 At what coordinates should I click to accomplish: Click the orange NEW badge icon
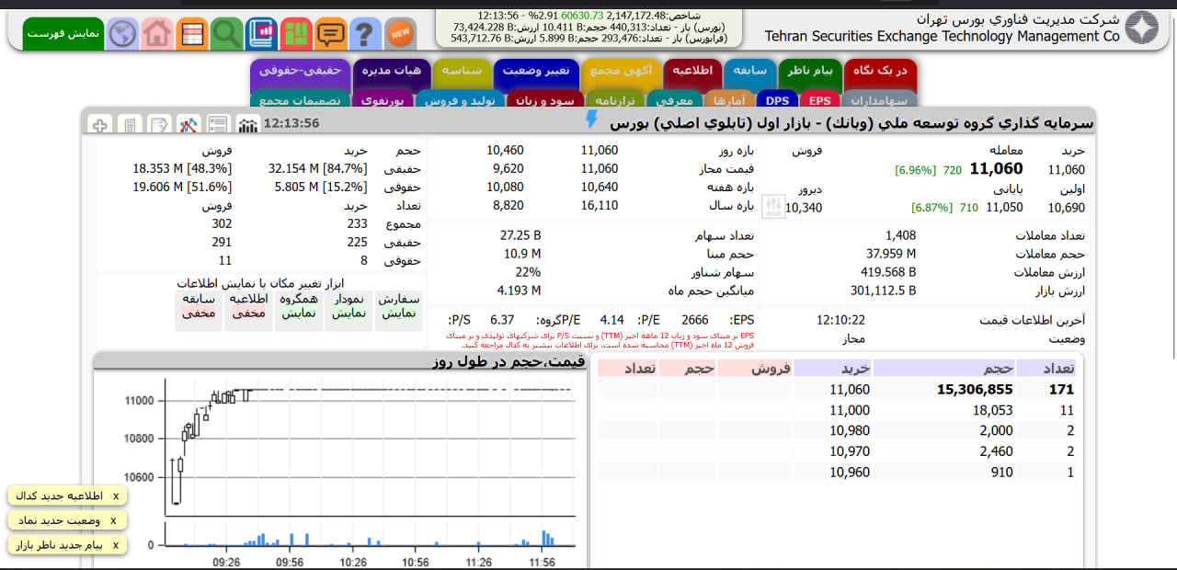400,34
